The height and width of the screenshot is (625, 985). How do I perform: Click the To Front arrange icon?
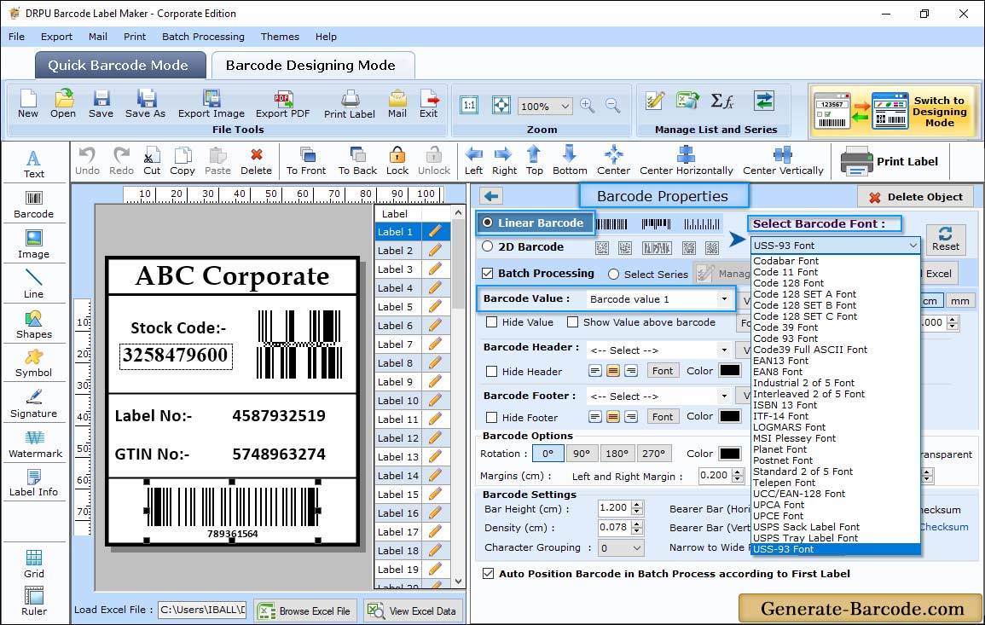[x=306, y=161]
